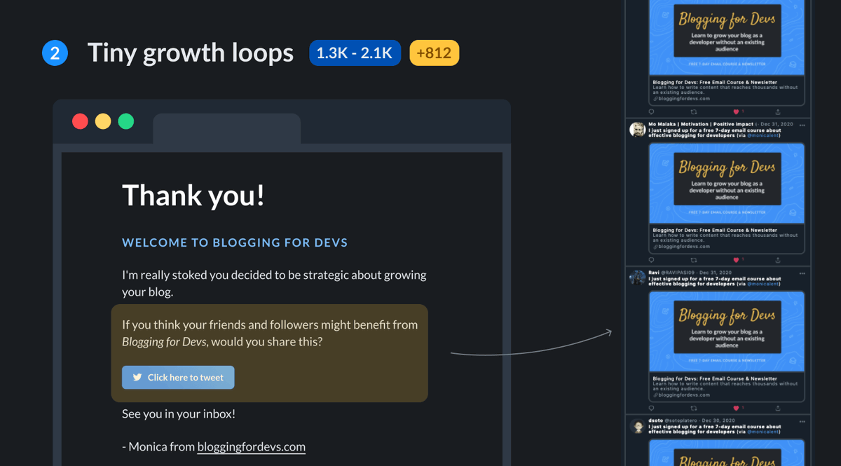The image size is (841, 466).
Task: Open the three-dot menu on dsoto's tweet
Action: [x=802, y=421]
